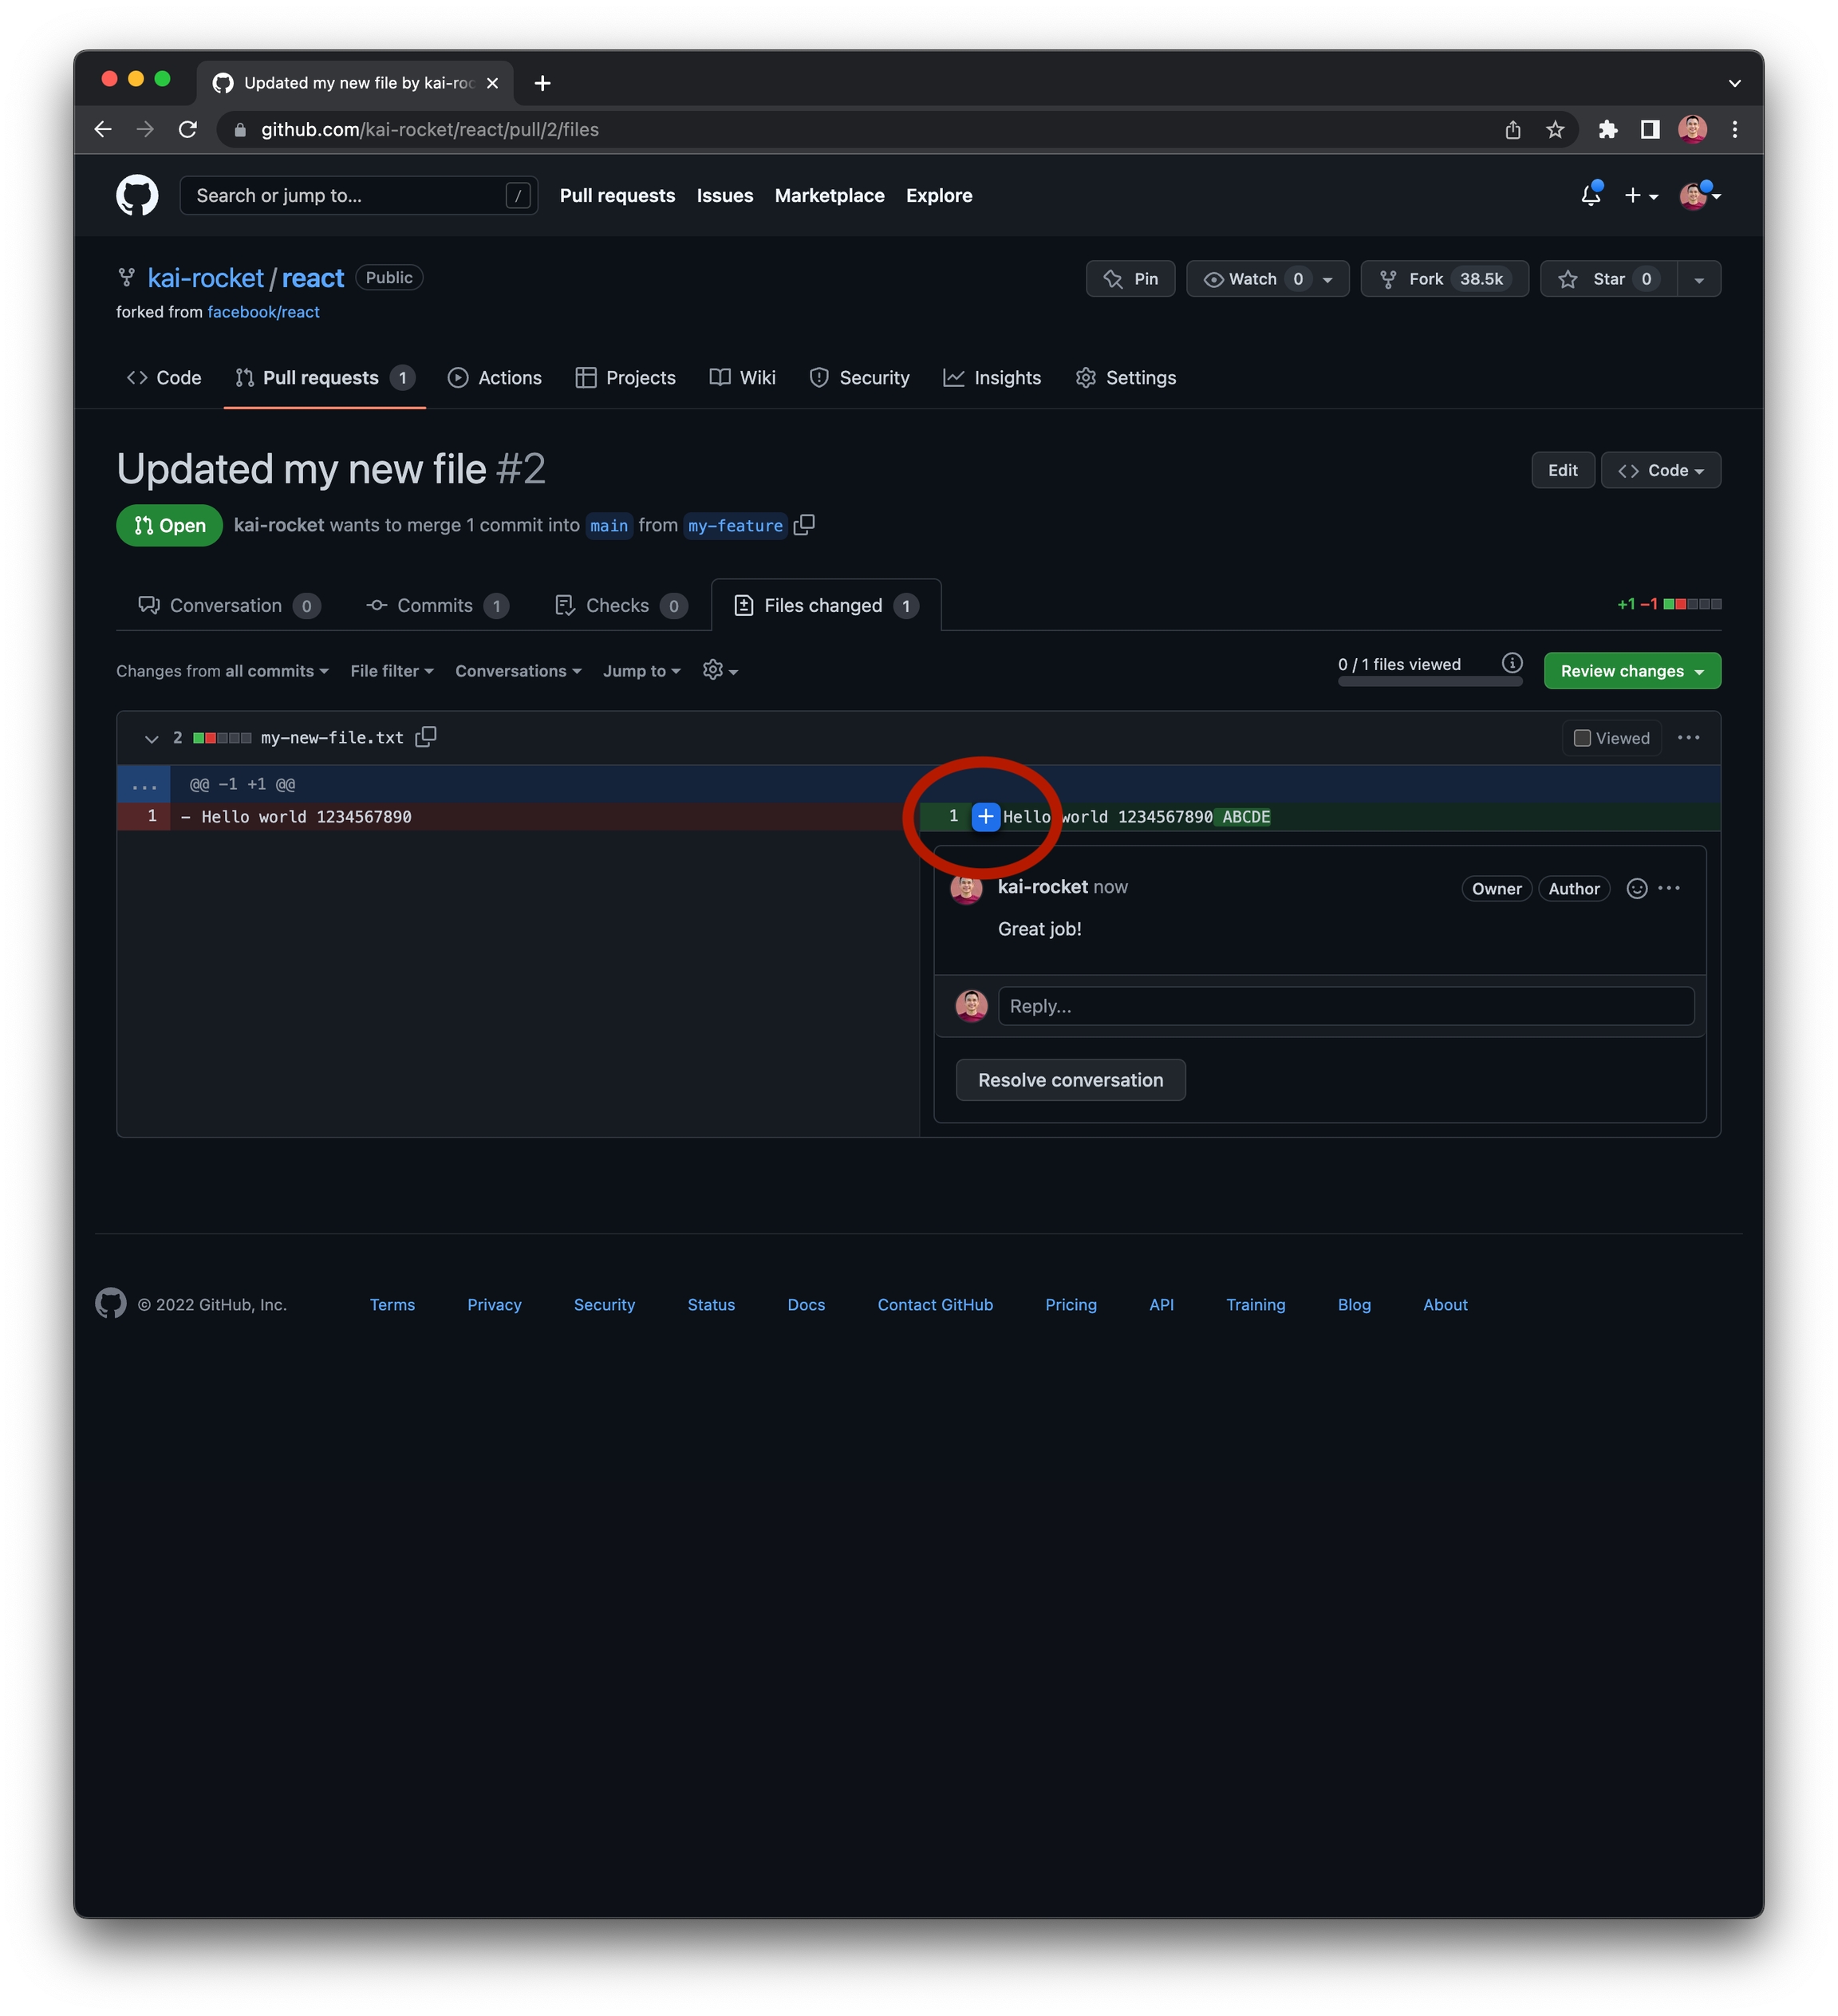
Task: Open diff settings gear dropdown
Action: click(x=719, y=671)
